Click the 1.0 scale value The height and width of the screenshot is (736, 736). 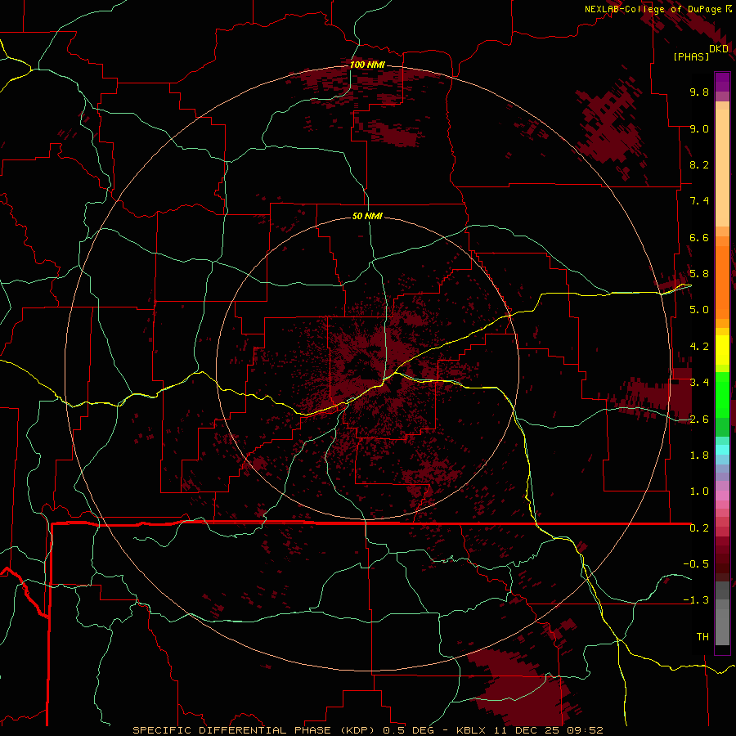tap(699, 491)
